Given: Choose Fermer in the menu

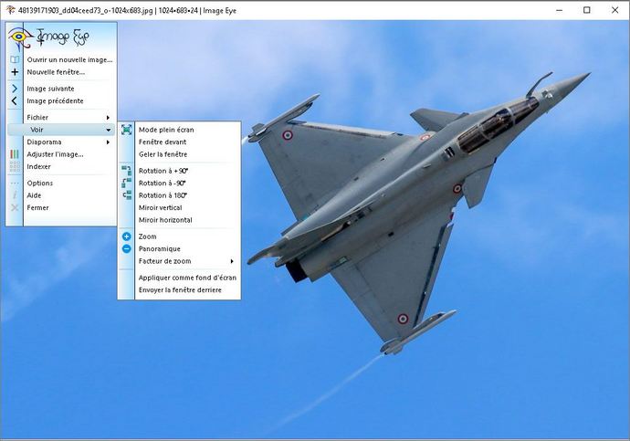Looking at the screenshot, I should [37, 207].
